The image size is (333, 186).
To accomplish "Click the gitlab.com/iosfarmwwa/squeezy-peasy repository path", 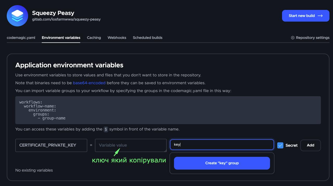I will click(66, 19).
